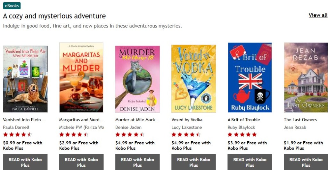Click star rating under Margaritas and Murder

[74, 134]
